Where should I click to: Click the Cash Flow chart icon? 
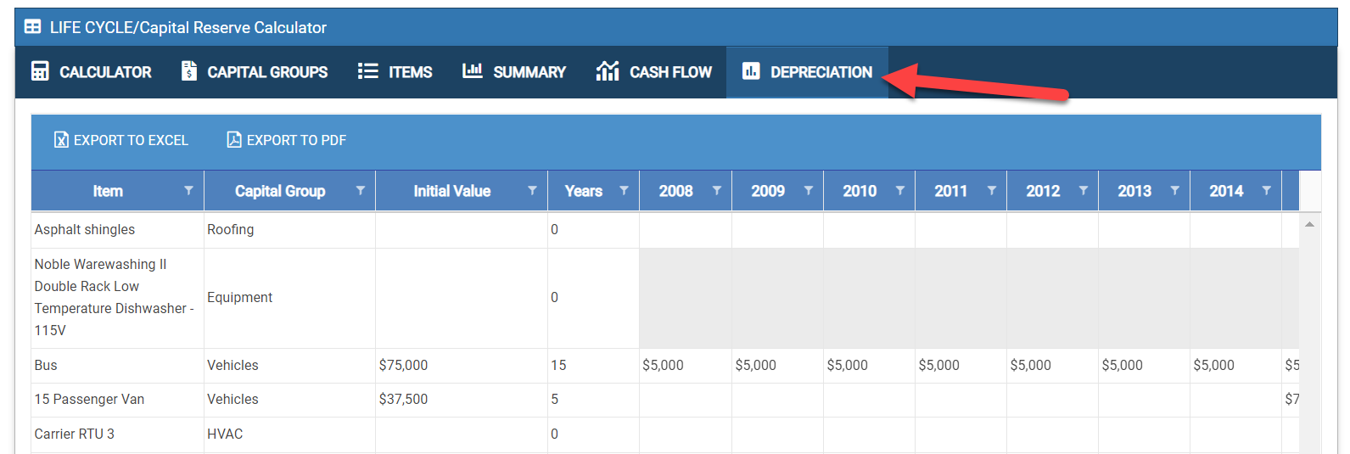pyautogui.click(x=608, y=71)
